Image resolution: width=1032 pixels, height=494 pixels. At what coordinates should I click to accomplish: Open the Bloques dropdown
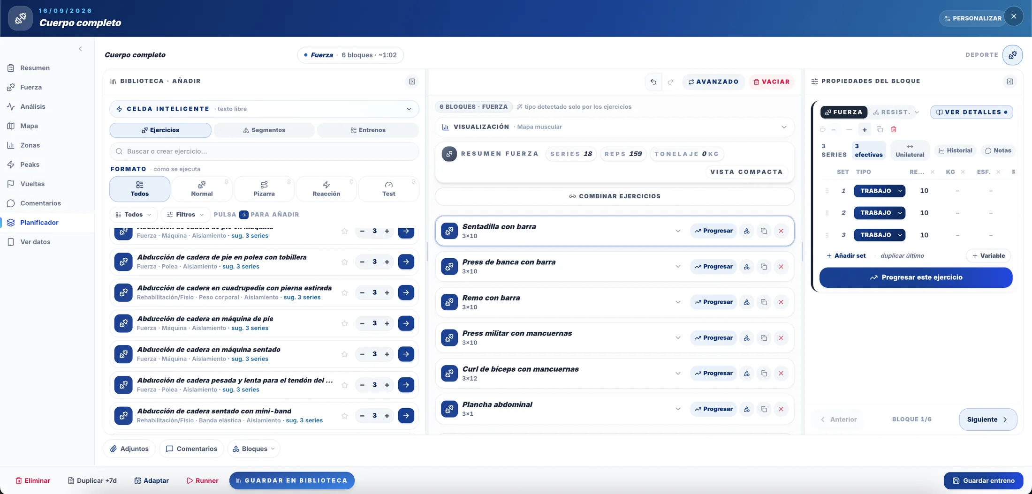[254, 449]
